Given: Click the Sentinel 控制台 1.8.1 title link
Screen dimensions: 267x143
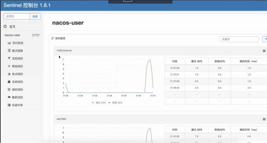Looking at the screenshot, I should [x=27, y=5].
